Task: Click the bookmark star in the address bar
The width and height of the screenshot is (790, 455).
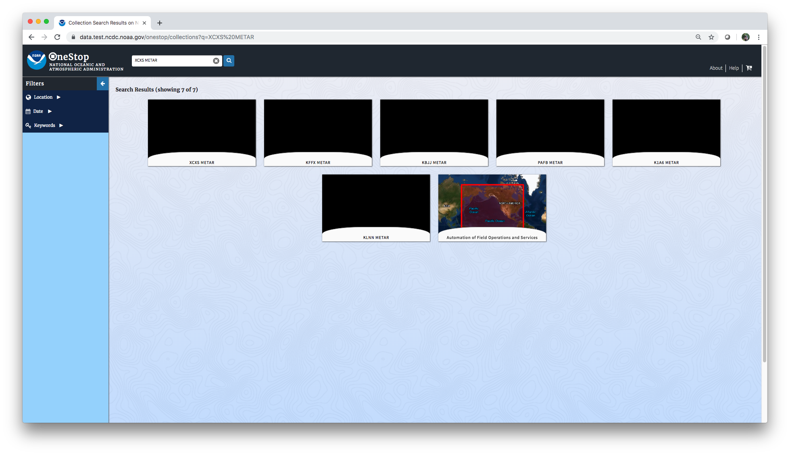Action: tap(711, 37)
